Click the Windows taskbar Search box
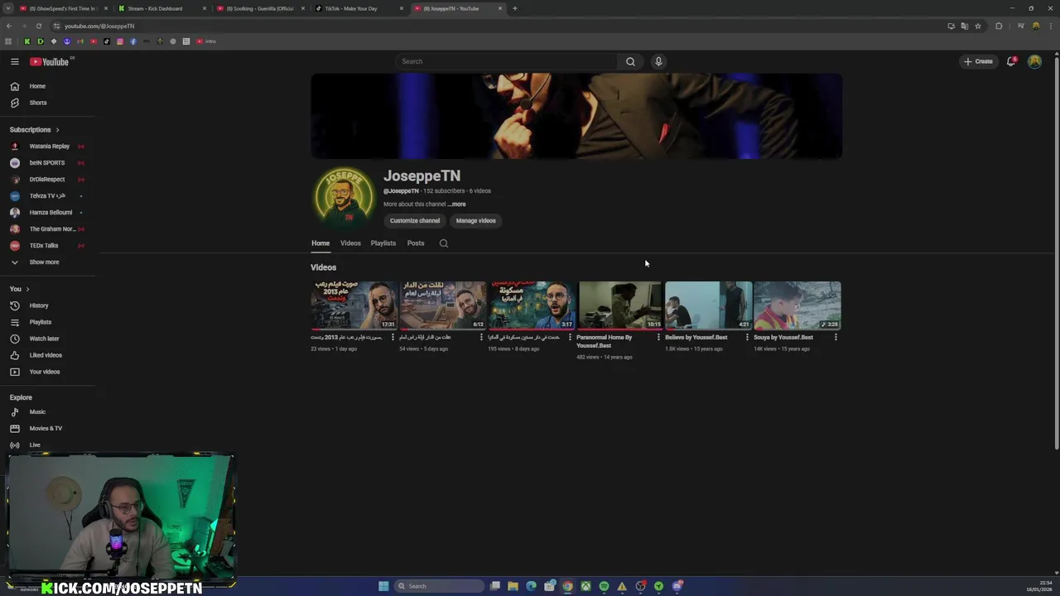Viewport: 1060px width, 596px height. (x=437, y=586)
